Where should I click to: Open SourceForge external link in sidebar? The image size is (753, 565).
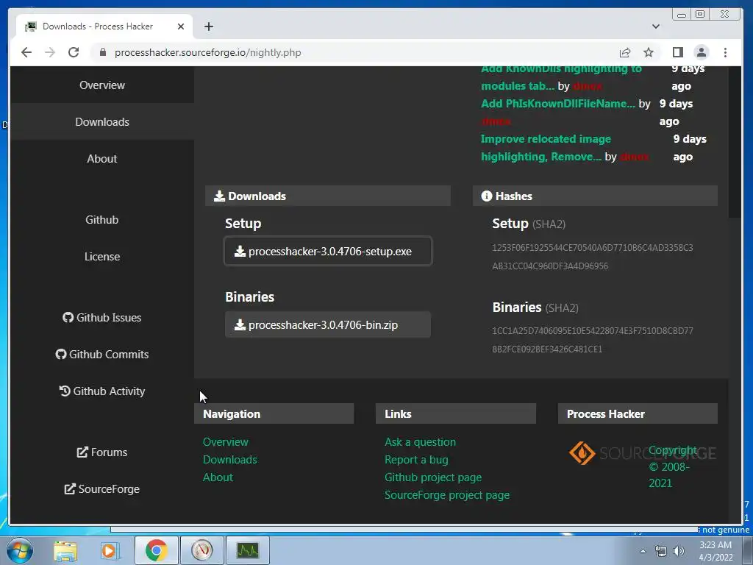(x=101, y=489)
